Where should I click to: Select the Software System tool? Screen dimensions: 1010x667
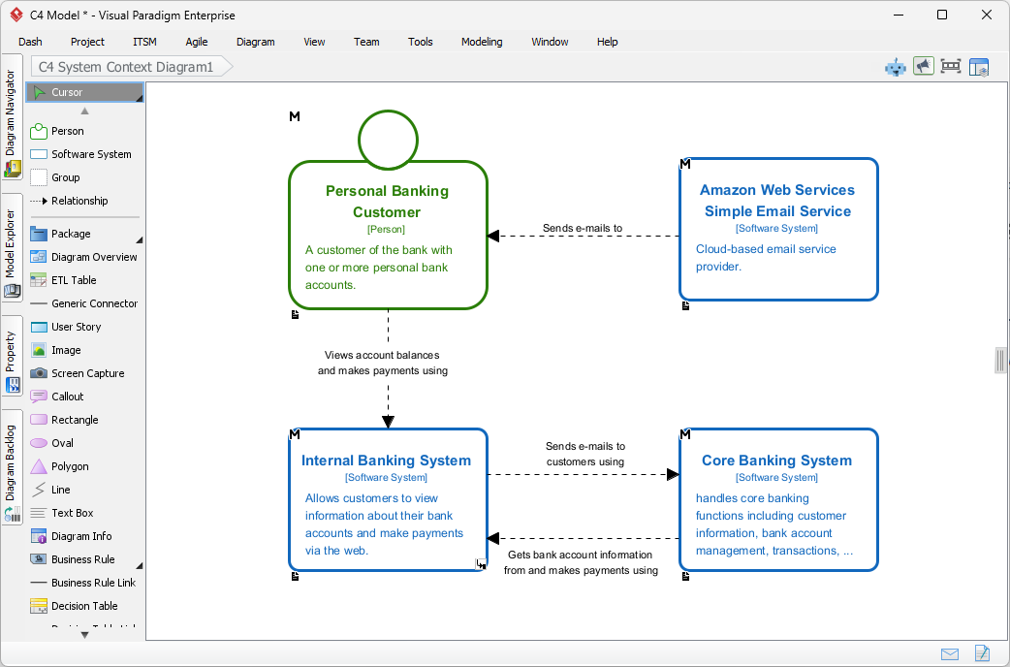click(90, 154)
